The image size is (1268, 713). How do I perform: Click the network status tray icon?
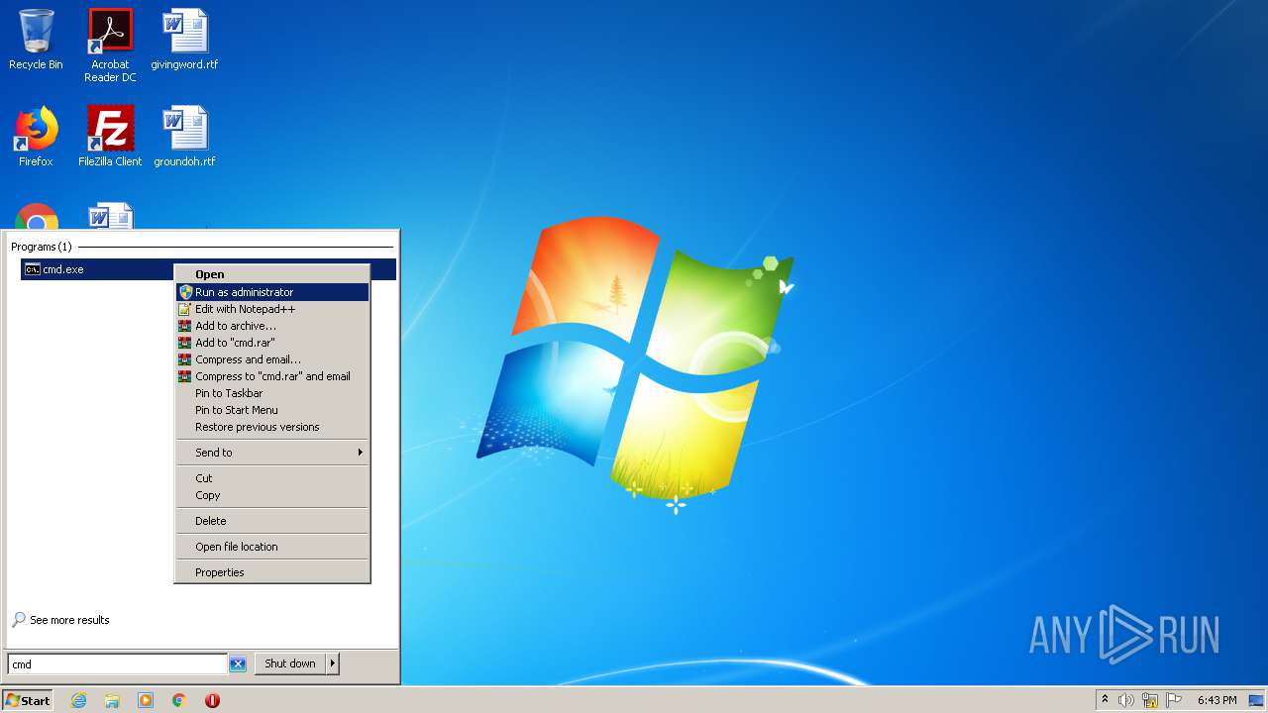pyautogui.click(x=1150, y=700)
